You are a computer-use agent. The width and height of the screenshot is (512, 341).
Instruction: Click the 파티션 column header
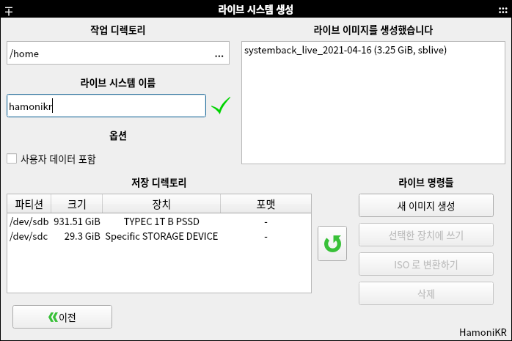(29, 204)
